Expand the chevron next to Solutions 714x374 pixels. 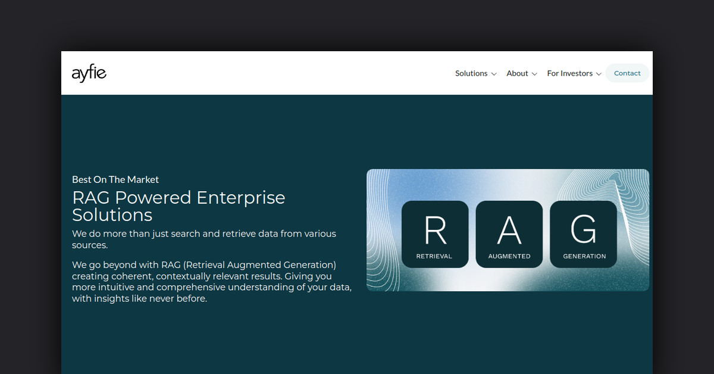[x=494, y=74]
